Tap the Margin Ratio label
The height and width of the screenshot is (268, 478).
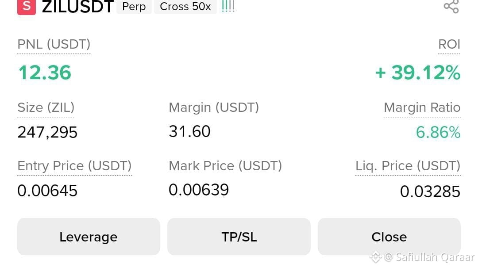(422, 107)
